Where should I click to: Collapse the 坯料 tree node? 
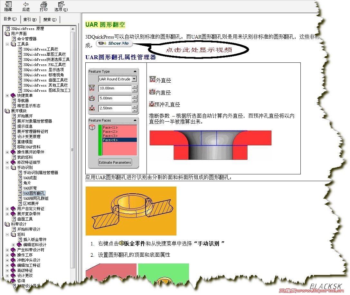pos(7,235)
